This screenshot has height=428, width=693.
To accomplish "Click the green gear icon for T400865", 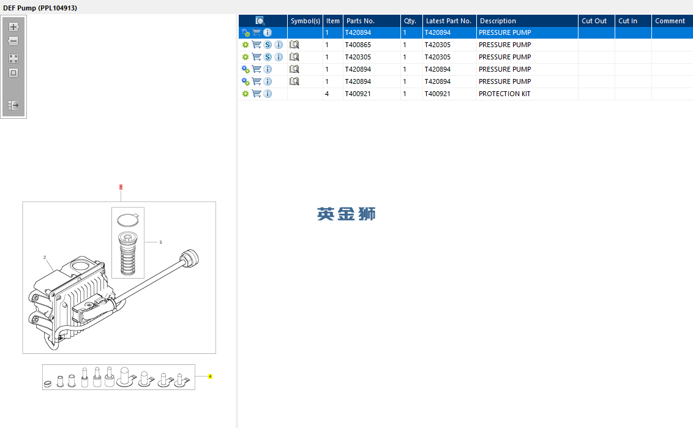I will pos(245,45).
